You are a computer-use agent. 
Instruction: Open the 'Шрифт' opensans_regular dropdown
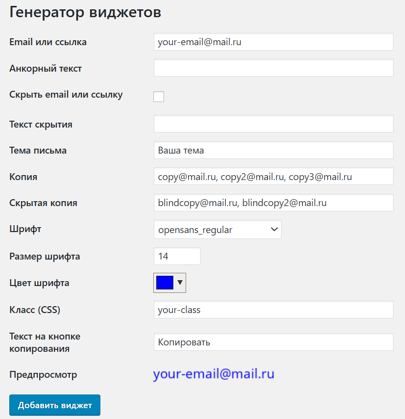tap(217, 229)
